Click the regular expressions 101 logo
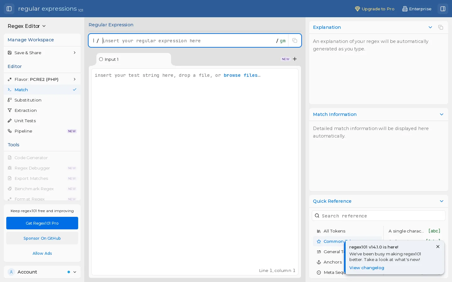The width and height of the screenshot is (452, 282). pyautogui.click(x=51, y=9)
